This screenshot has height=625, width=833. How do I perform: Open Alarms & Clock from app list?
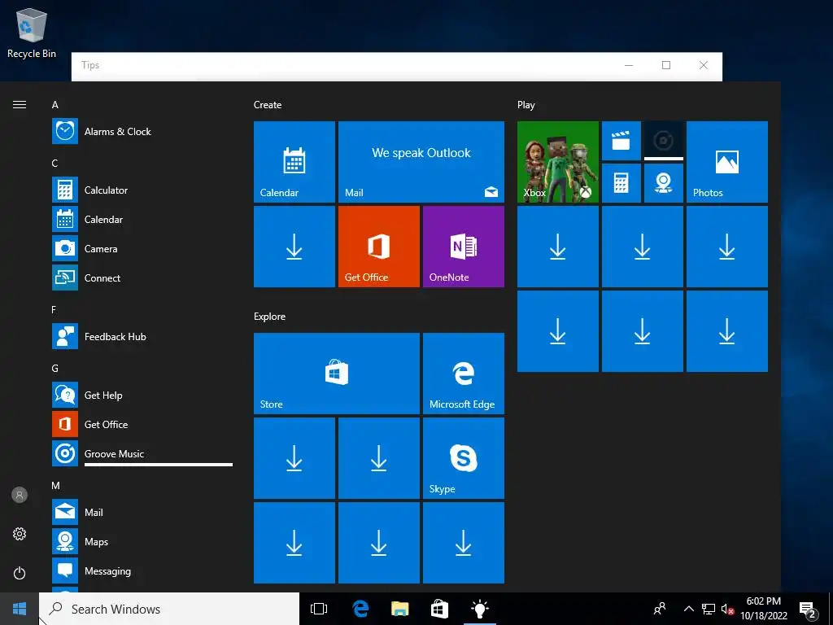pyautogui.click(x=142, y=132)
